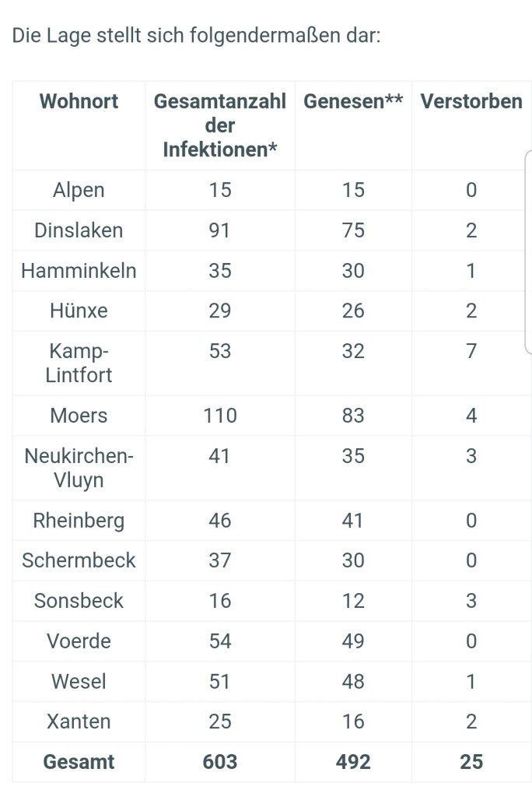Select the Dinslaken row label
The image size is (532, 797).
pos(79,230)
